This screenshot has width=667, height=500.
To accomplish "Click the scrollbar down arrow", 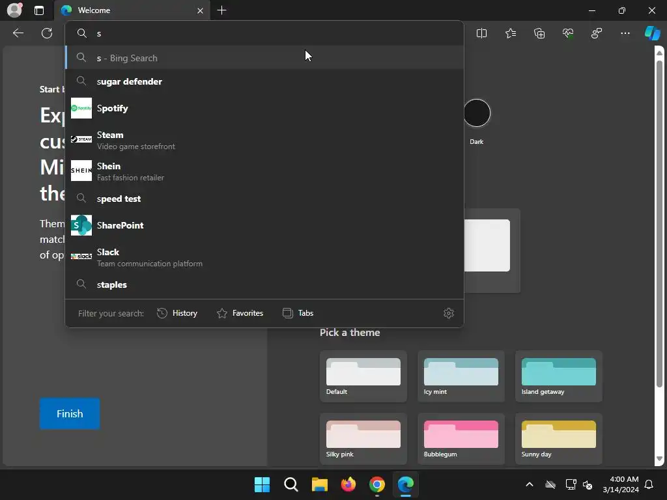I will click(659, 459).
